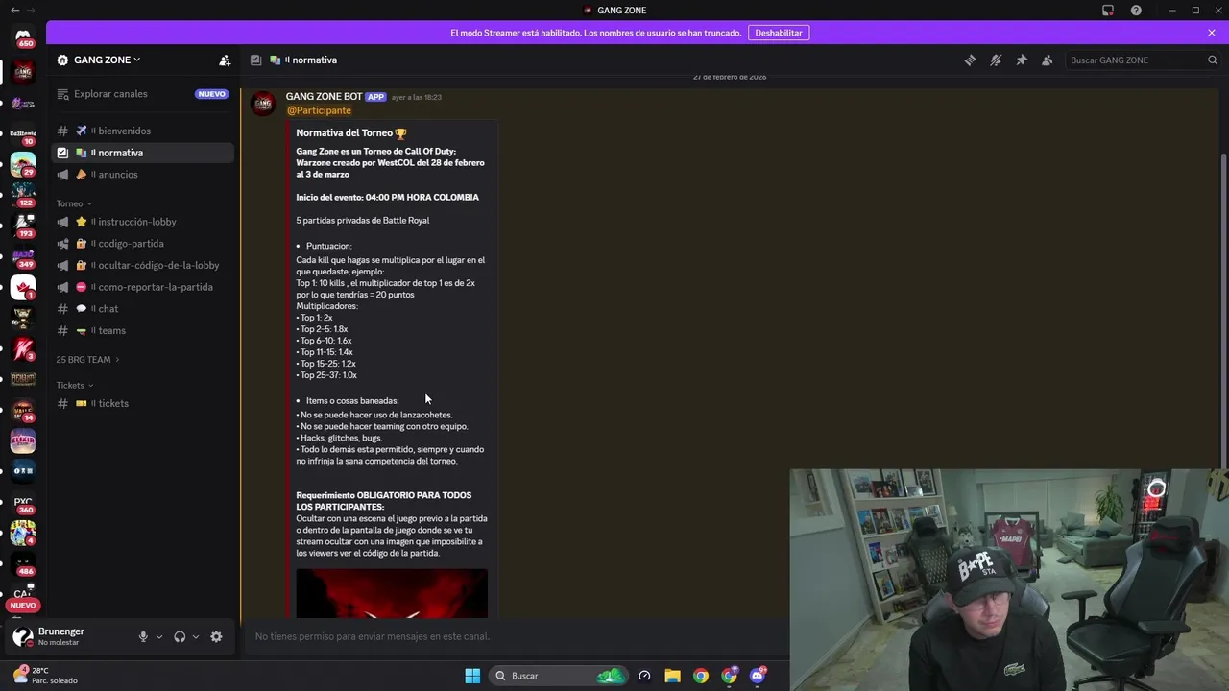Open the ocultar-código-de-la-lobby channel

142,265
